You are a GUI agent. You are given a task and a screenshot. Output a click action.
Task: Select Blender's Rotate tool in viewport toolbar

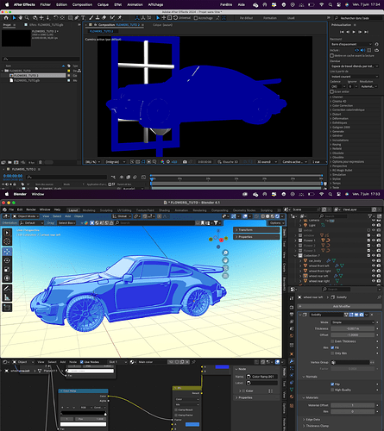(7, 260)
